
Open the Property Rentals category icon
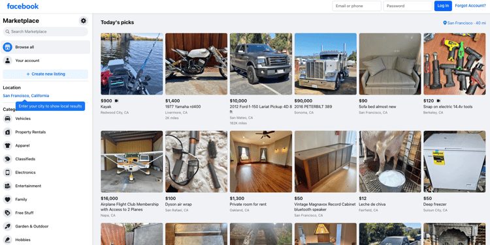click(7, 132)
